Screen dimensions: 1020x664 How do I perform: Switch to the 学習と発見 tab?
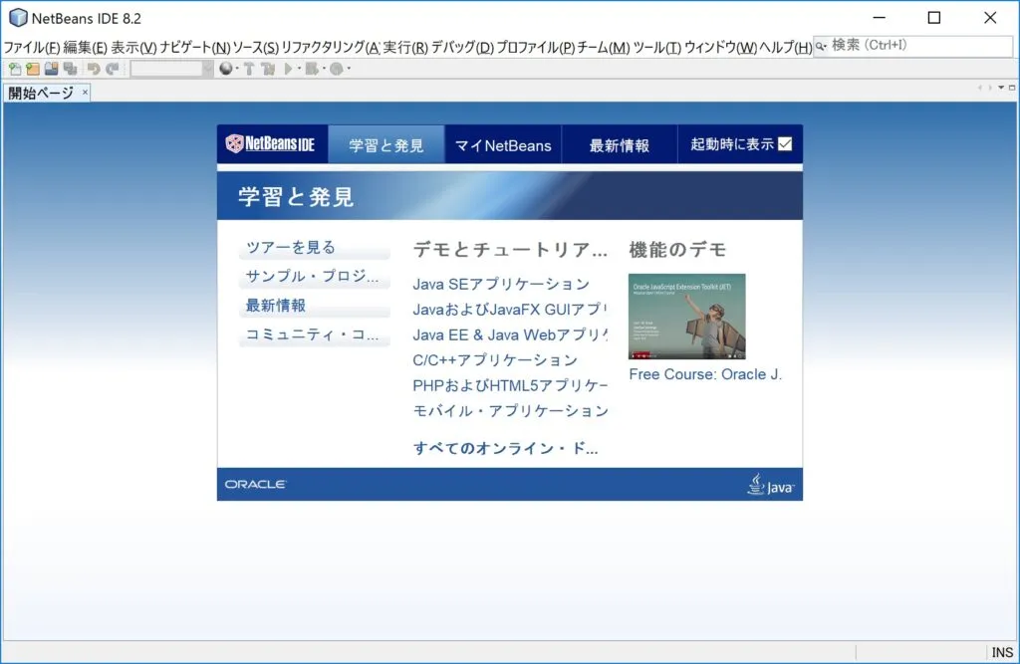pos(386,144)
